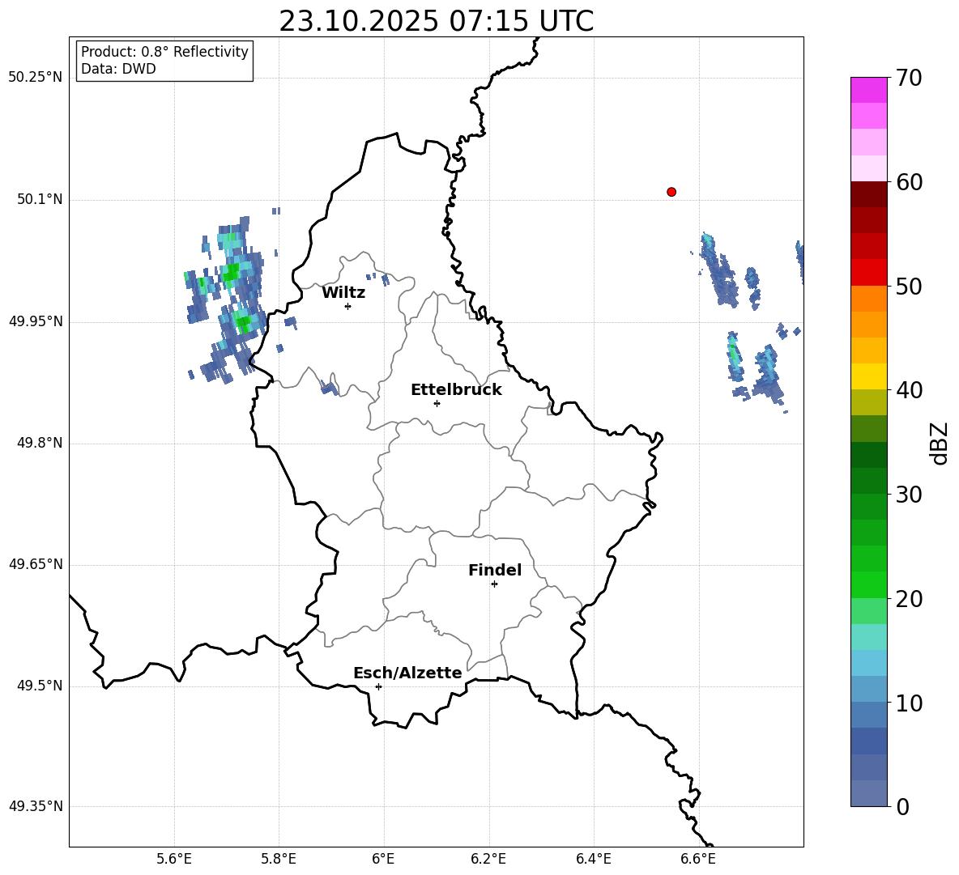The image size is (959, 875).
Task: Click the 20 tick label on colorbar
Action: point(909,599)
